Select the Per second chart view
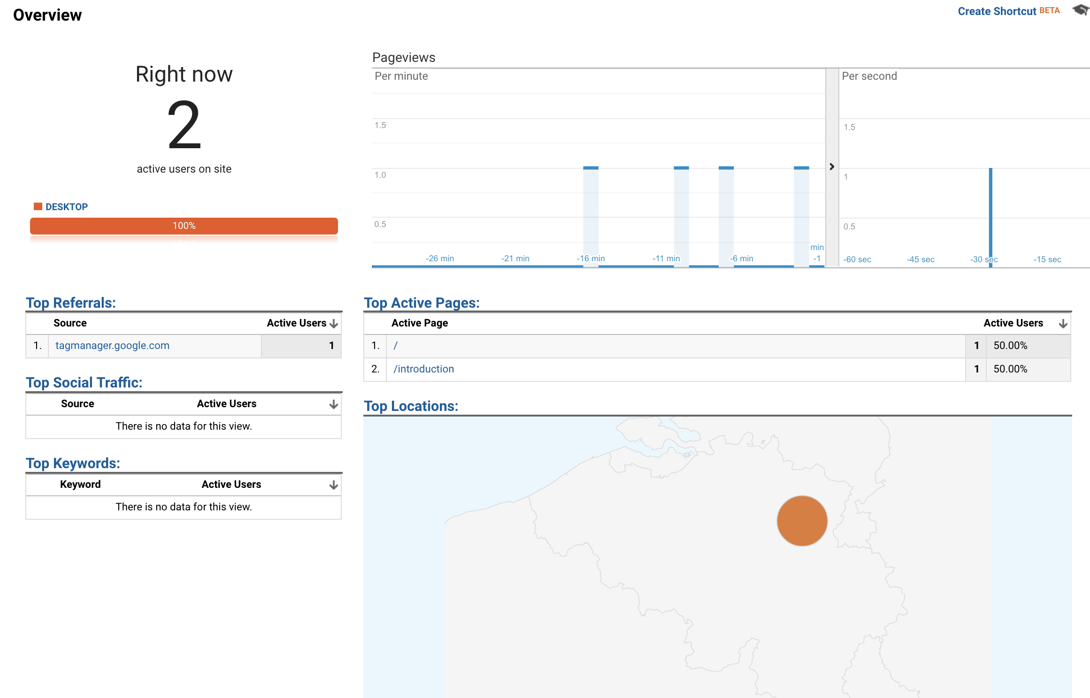The height and width of the screenshot is (698, 1090). [x=869, y=76]
